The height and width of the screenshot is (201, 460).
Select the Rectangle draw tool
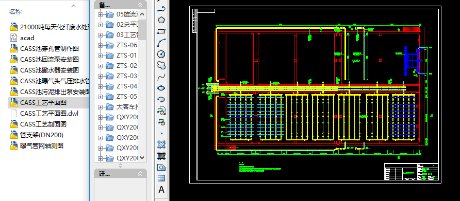(x=161, y=31)
